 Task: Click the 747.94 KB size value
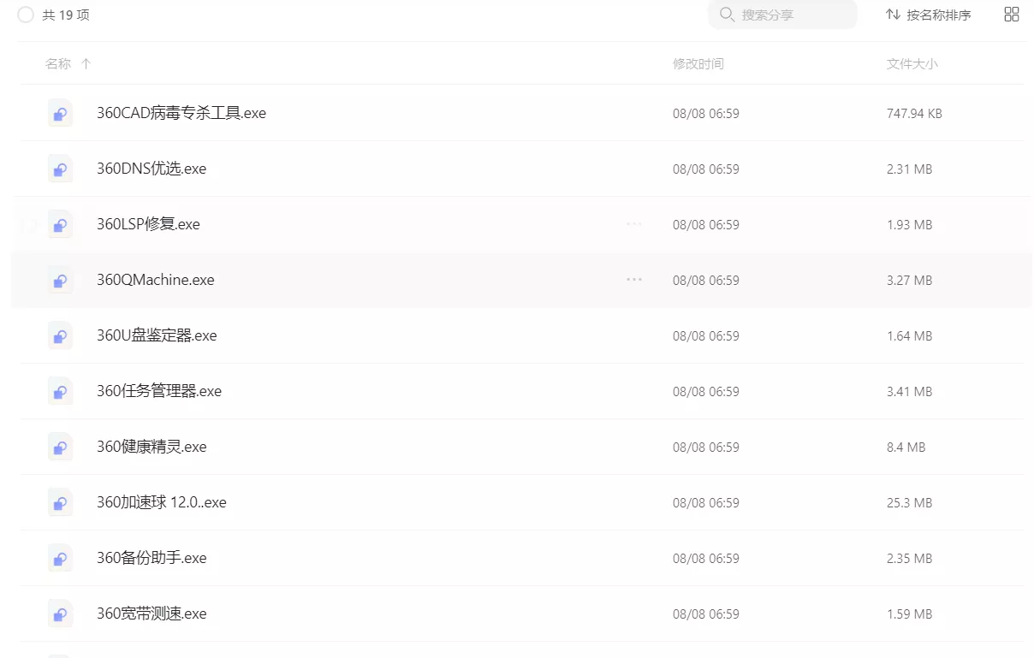click(914, 113)
